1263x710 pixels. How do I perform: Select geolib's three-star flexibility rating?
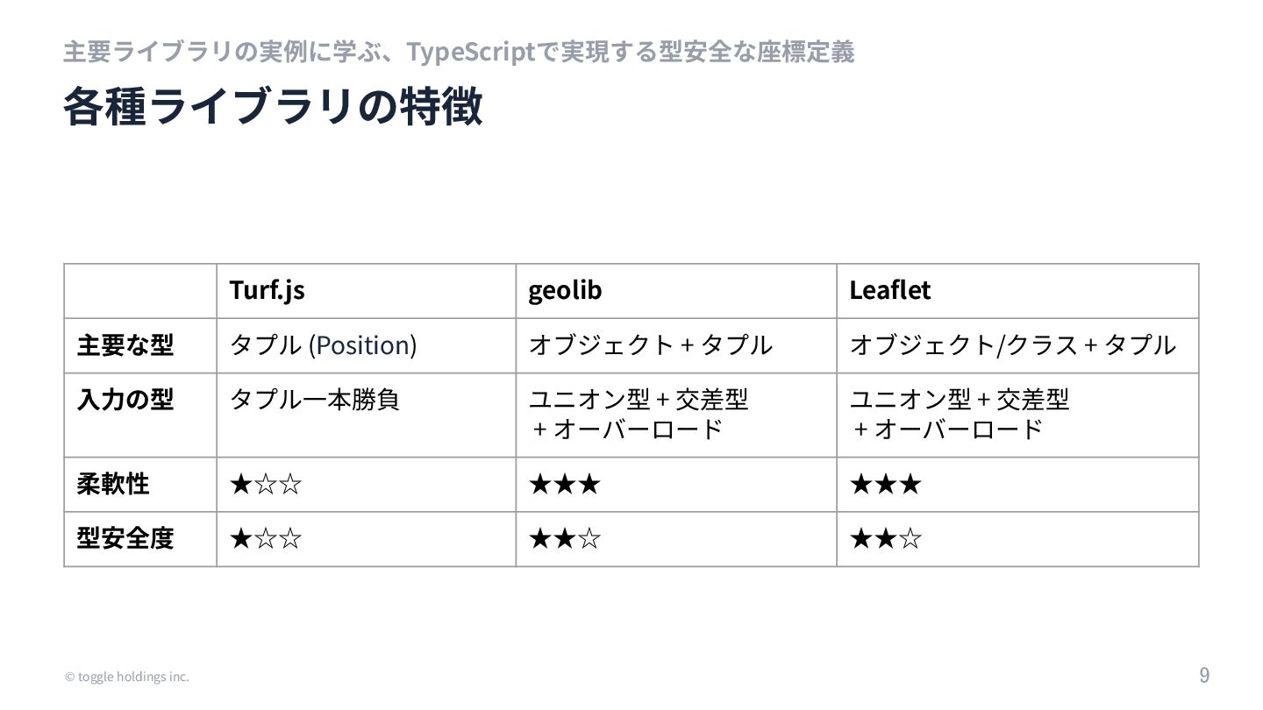(x=565, y=484)
